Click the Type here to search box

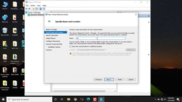29,99
